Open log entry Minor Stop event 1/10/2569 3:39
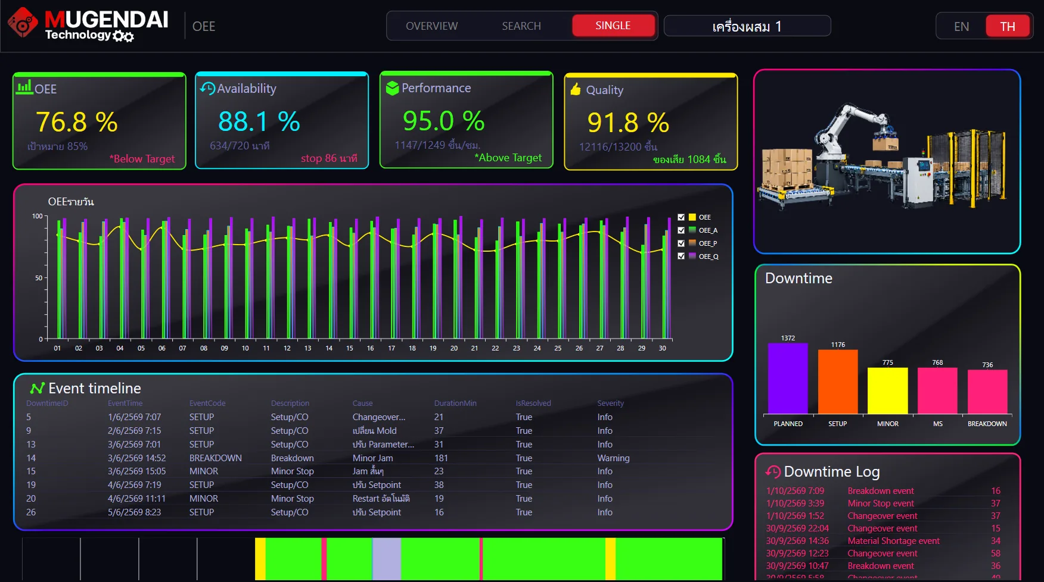The image size is (1044, 582). tap(884, 503)
